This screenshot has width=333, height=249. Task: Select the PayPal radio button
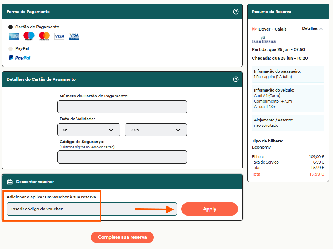coord(11,48)
